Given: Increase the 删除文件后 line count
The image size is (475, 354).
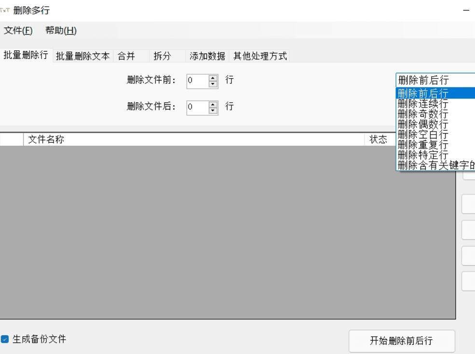Looking at the screenshot, I should click(x=213, y=104).
